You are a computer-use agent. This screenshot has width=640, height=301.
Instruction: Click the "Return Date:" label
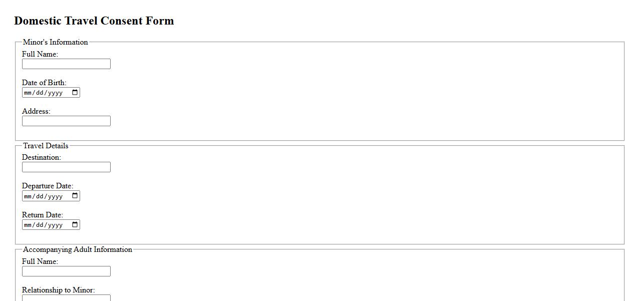(x=43, y=215)
